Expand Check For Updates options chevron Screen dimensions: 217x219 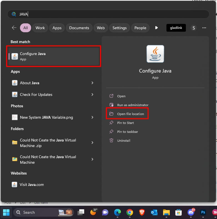(x=92, y=94)
